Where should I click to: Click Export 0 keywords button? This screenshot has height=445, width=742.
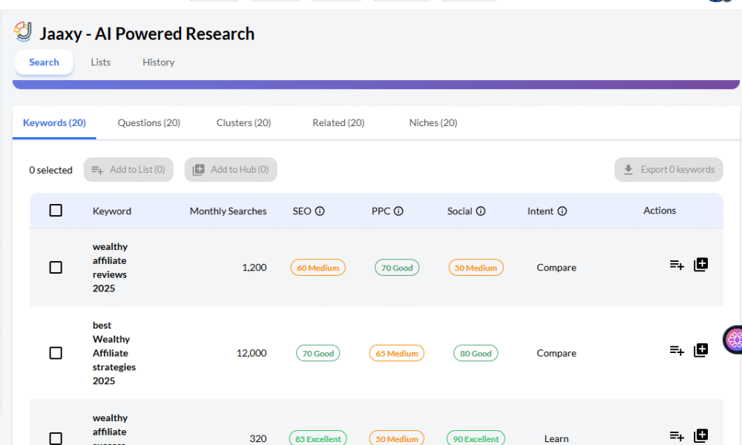point(669,170)
